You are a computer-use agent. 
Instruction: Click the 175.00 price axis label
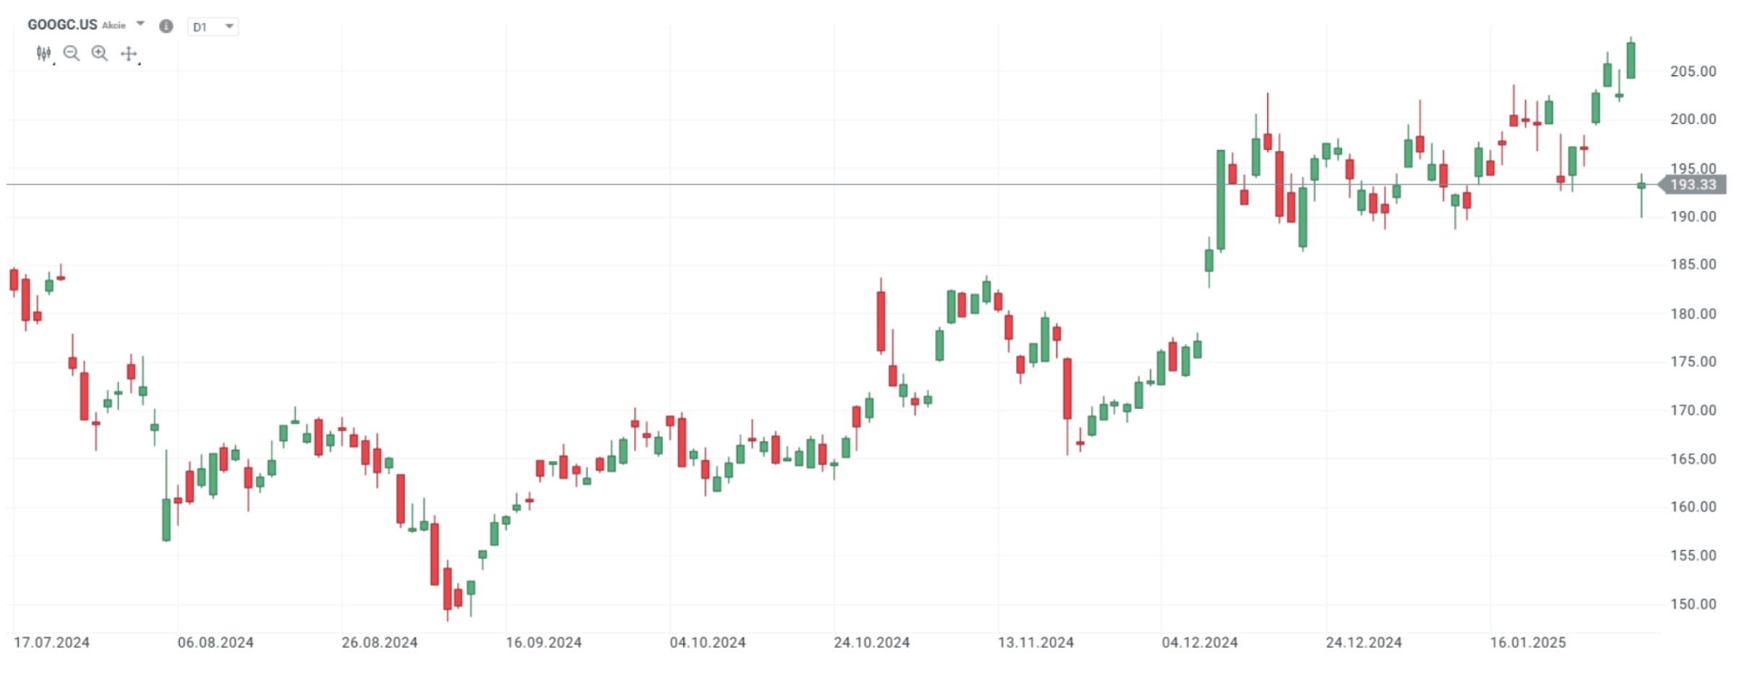click(1693, 362)
